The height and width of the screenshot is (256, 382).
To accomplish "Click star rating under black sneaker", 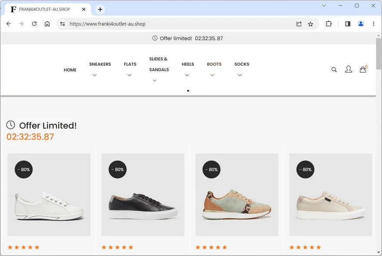I will click(x=117, y=247).
